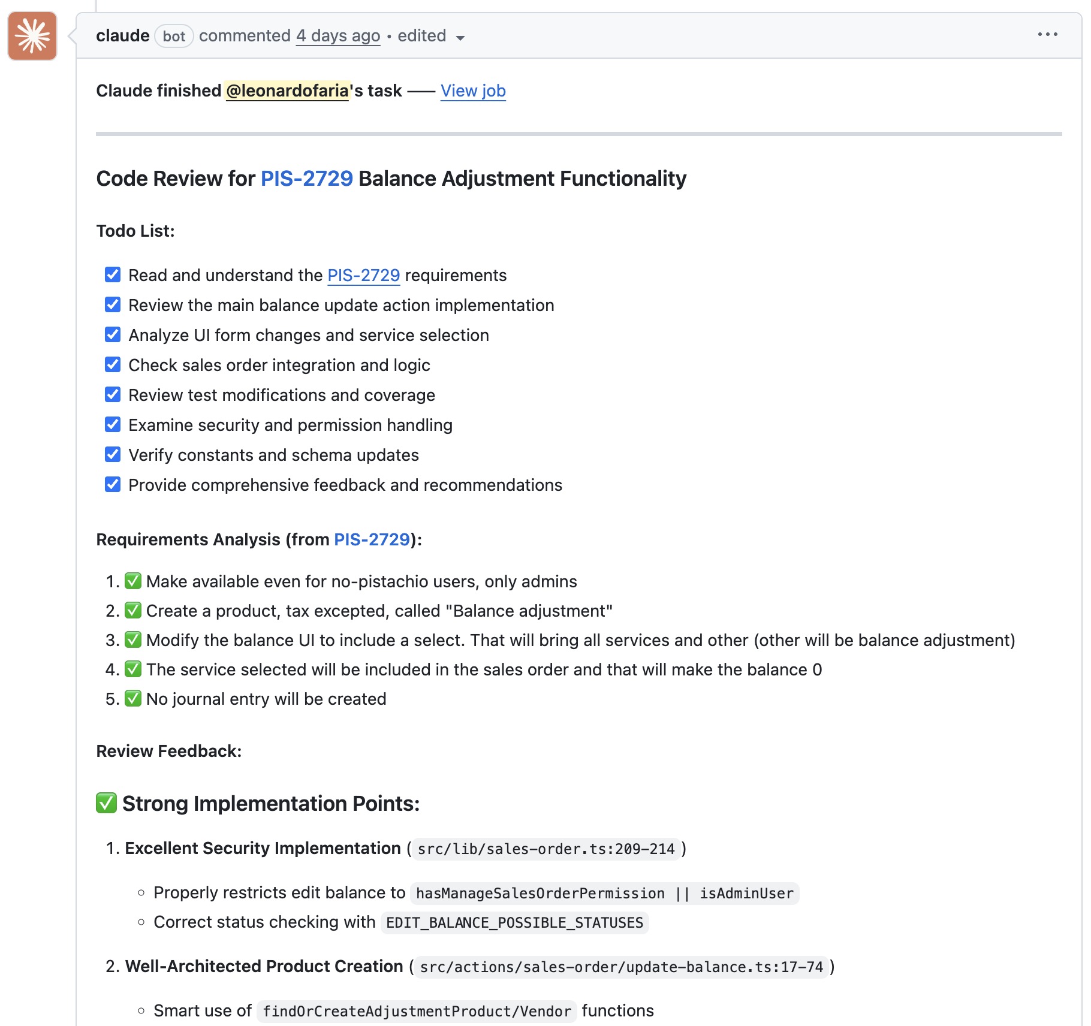
Task: Uncheck "Read and understand the PIS-2729 requirements"
Action: [x=113, y=274]
